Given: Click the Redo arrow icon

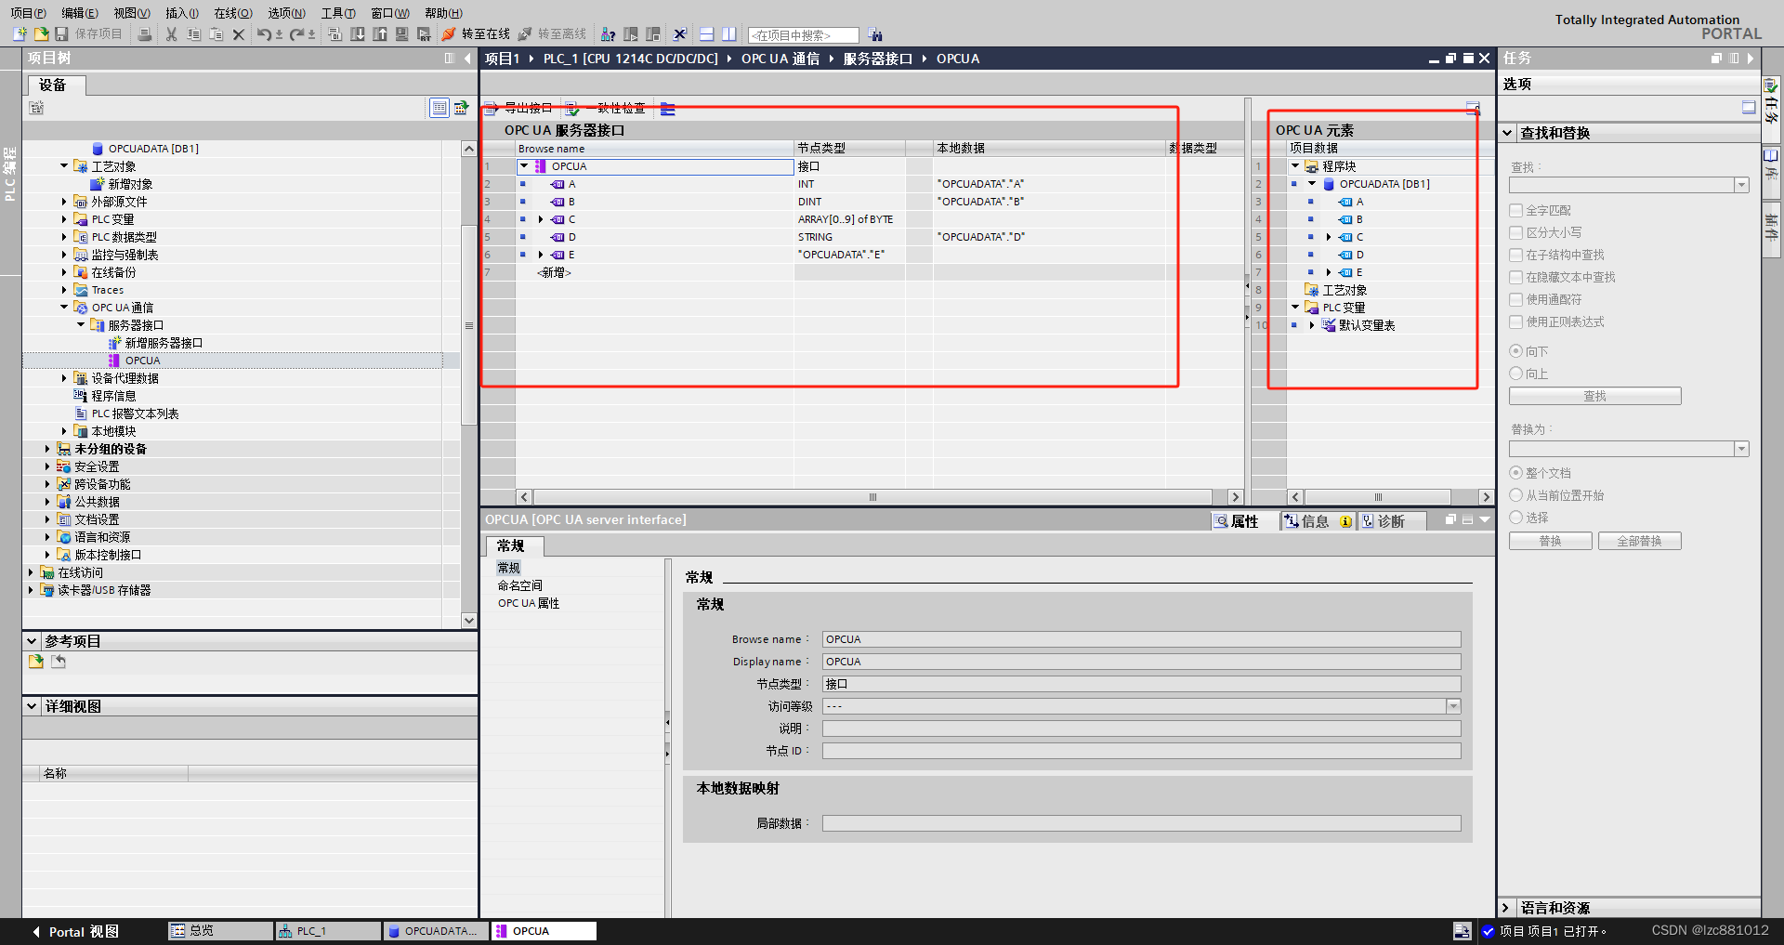Looking at the screenshot, I should click(296, 34).
